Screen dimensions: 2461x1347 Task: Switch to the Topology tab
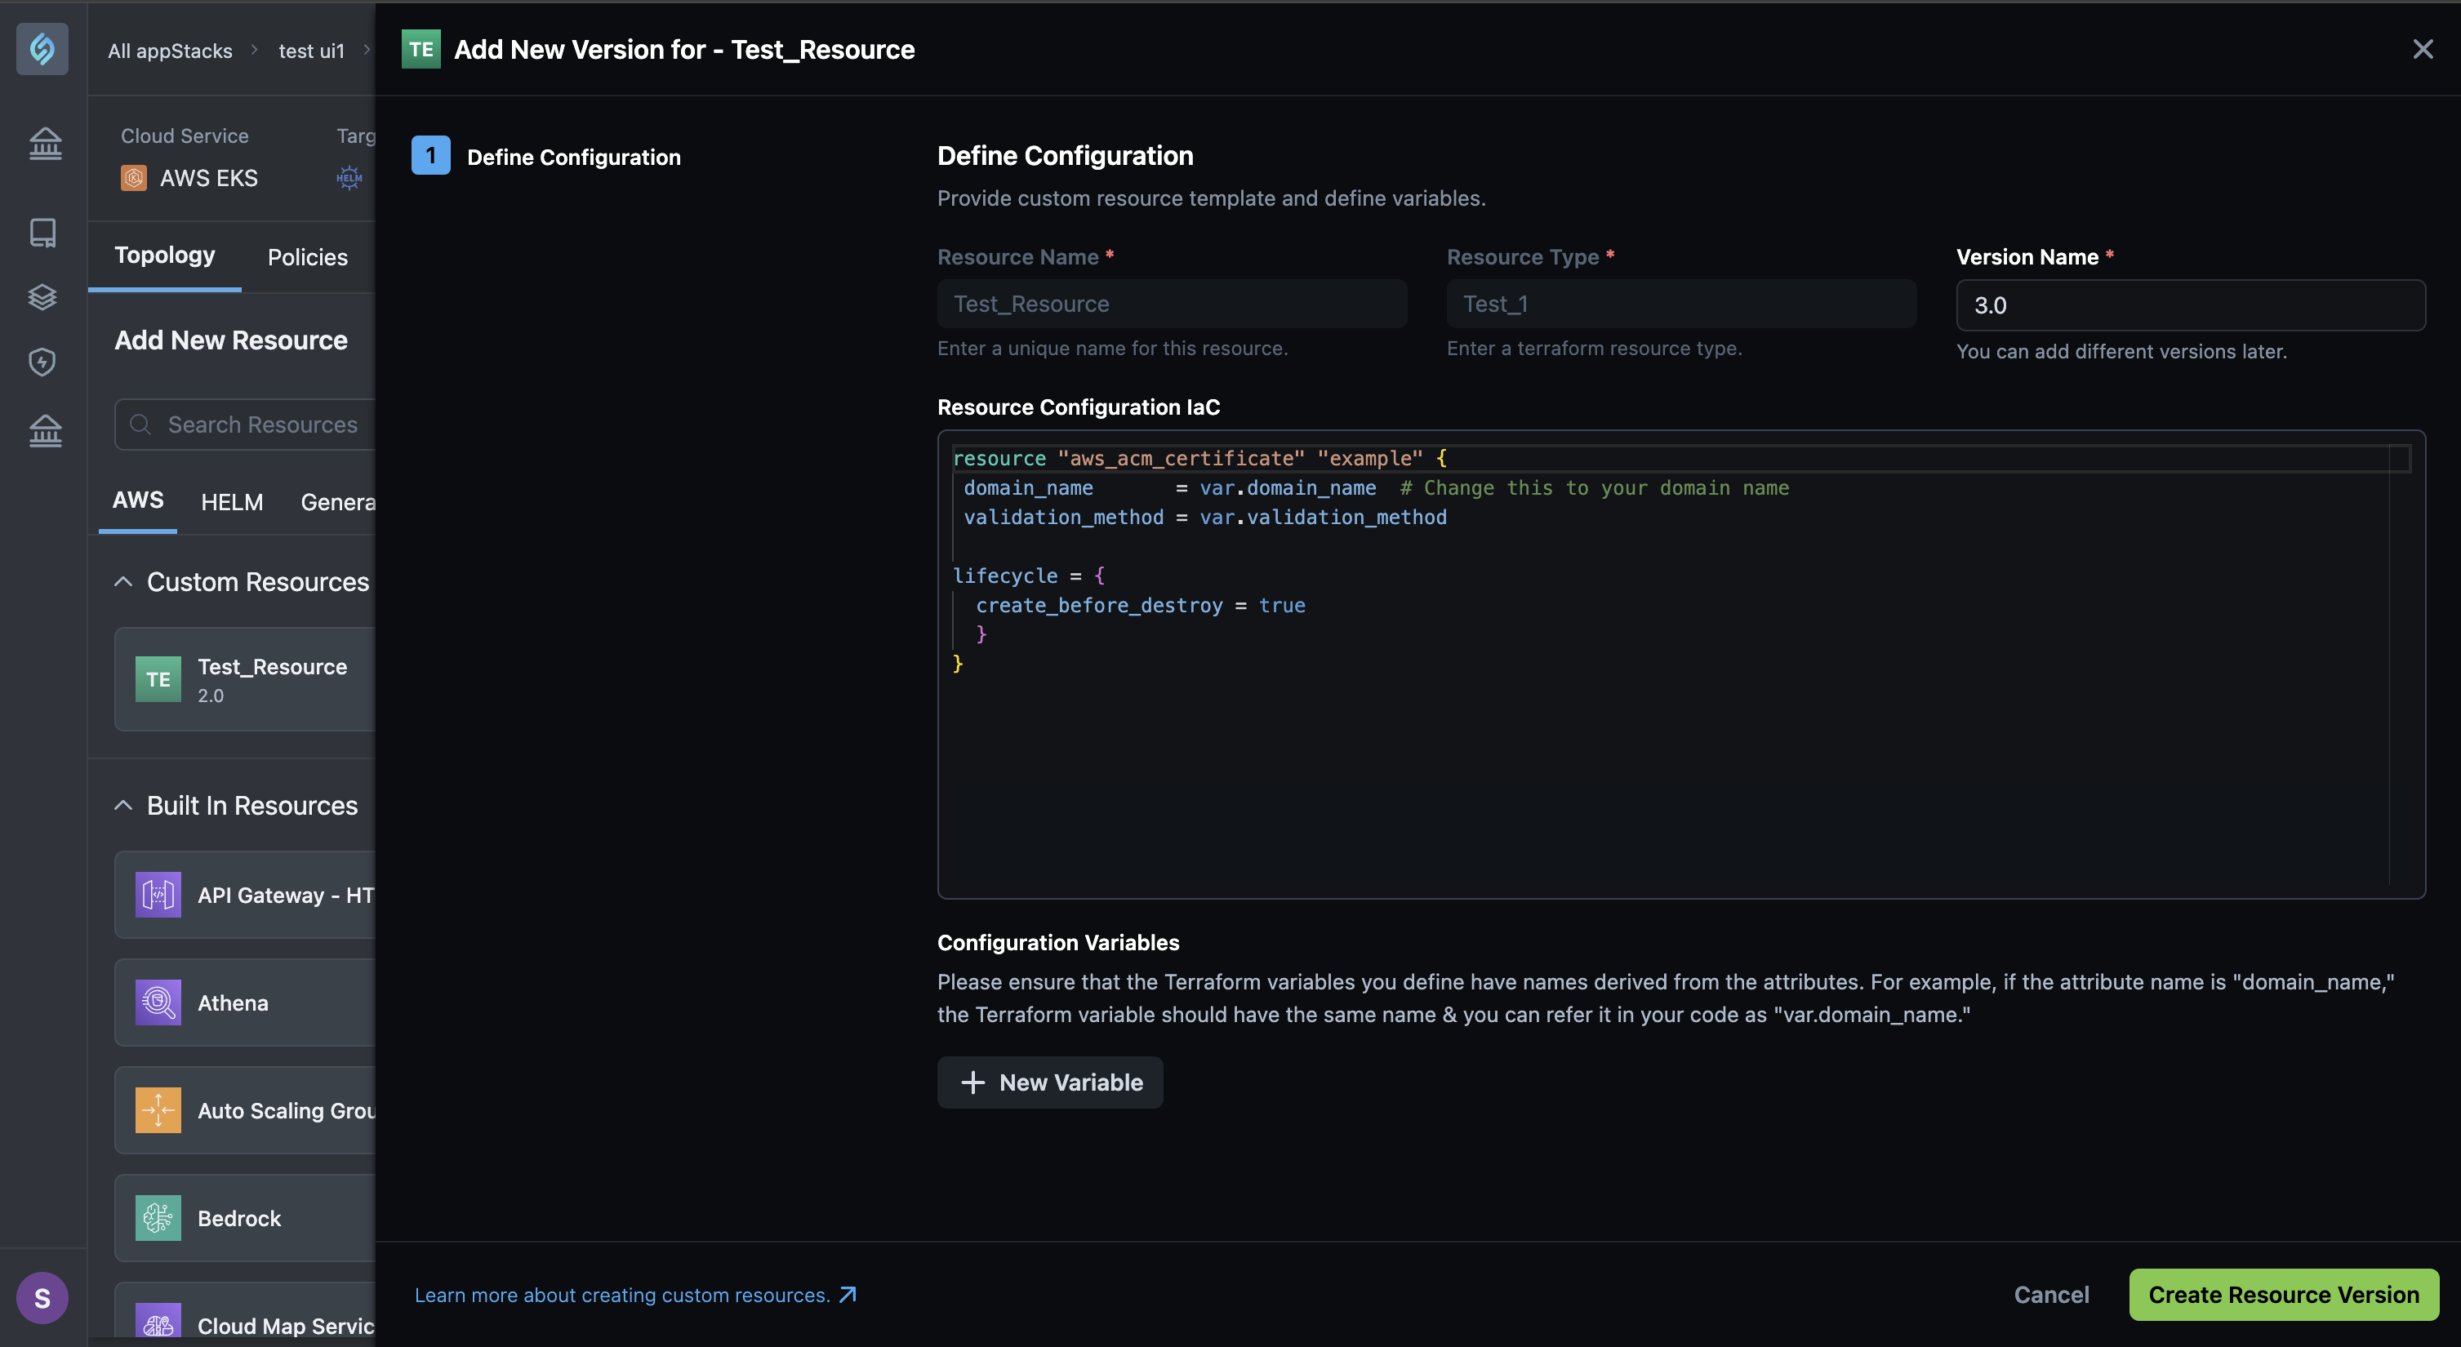(x=164, y=255)
